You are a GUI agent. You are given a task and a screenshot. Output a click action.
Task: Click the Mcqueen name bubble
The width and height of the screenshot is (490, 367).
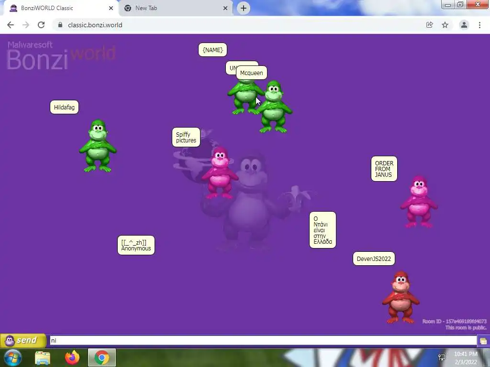252,73
